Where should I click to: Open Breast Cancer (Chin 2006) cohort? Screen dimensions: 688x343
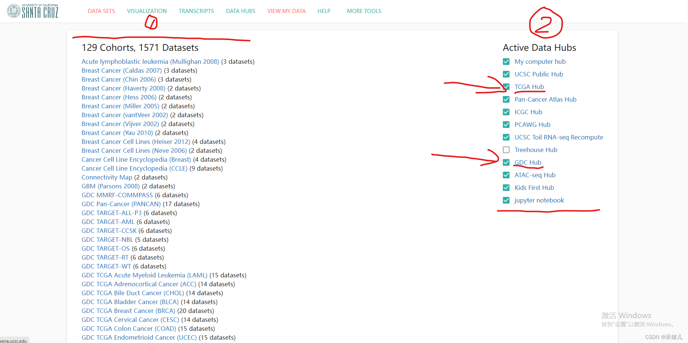119,79
